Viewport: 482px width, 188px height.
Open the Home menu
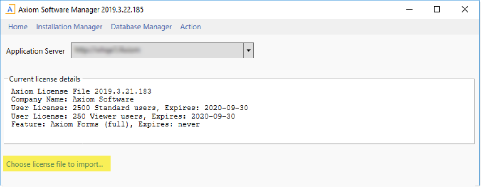point(18,27)
